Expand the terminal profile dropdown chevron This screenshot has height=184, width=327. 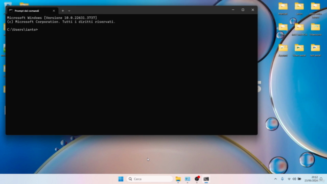[69, 11]
